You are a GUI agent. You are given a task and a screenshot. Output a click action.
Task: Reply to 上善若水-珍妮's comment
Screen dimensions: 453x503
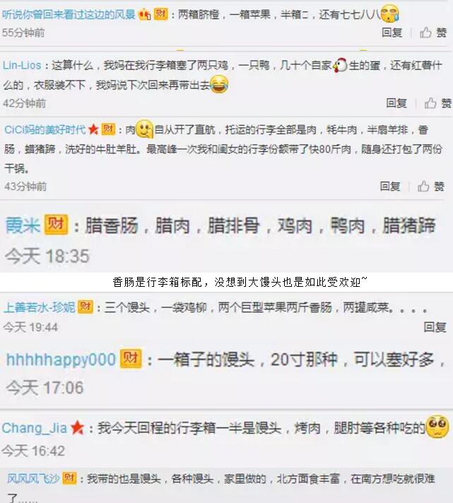tap(435, 327)
